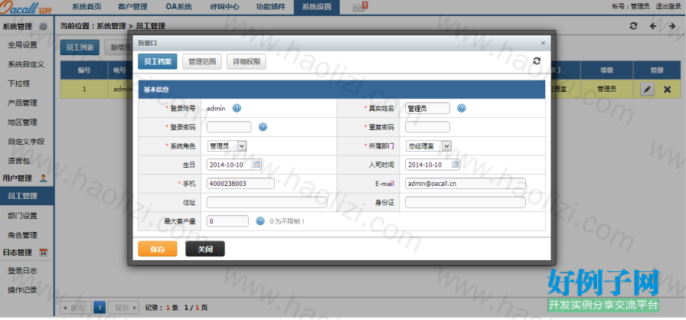Click into the 真实姓名 input field
686x320 pixels.
(427, 108)
